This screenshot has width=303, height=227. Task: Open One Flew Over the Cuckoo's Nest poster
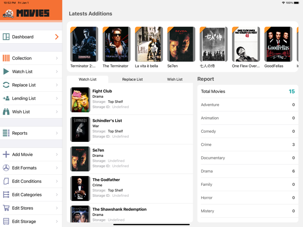coord(246,44)
